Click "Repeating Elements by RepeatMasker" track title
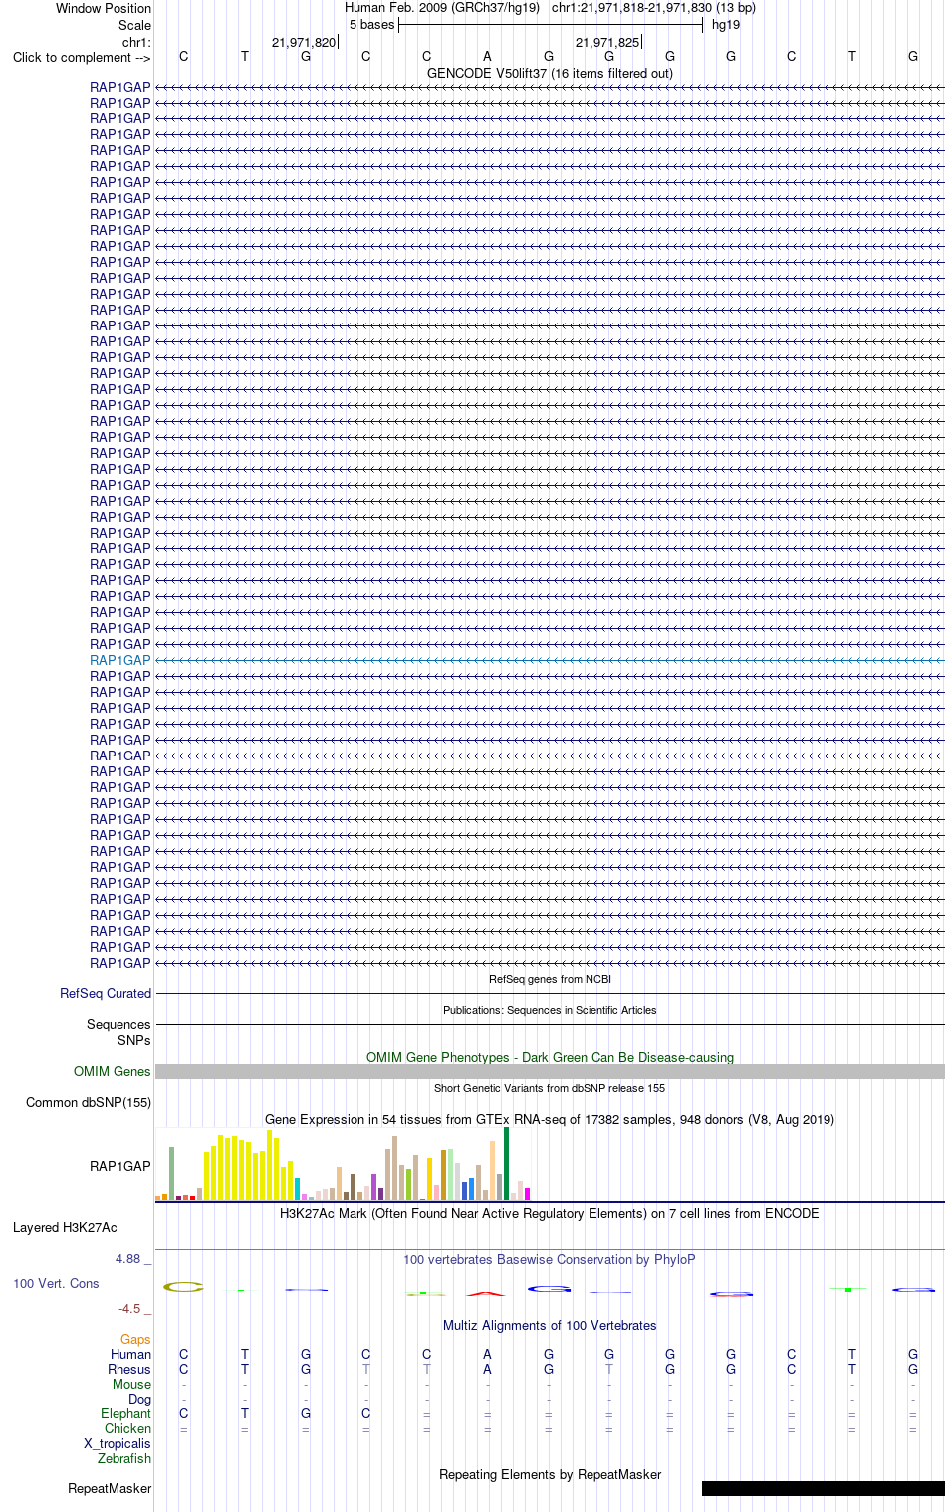946x1512 pixels. (550, 1474)
